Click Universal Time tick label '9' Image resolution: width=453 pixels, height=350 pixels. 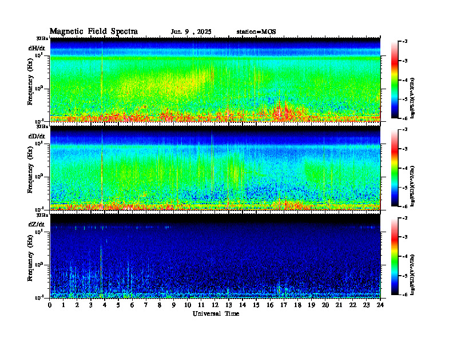click(x=174, y=305)
